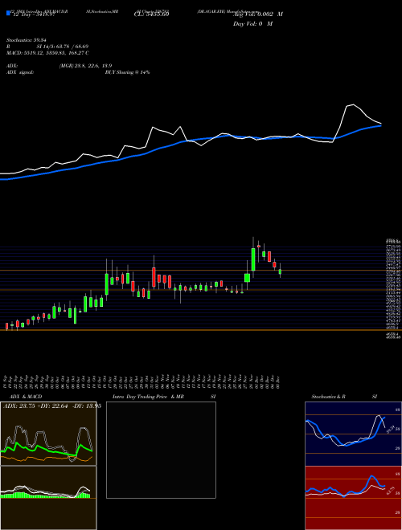The image size is (402, 530).
Task: Open the blue-background Stochastics mini chart
Action: tap(353, 434)
